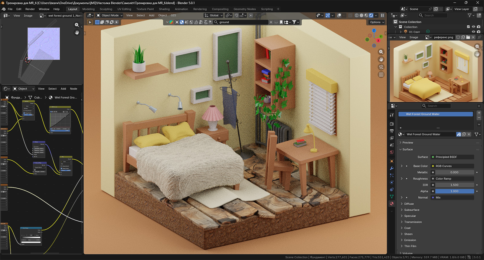
Task: Toggle orthographic/perspective grid view button
Action: (x=381, y=75)
